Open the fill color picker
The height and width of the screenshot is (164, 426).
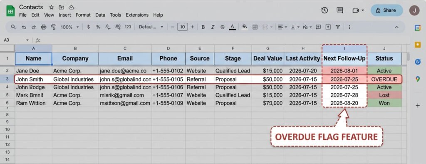tap(245, 27)
